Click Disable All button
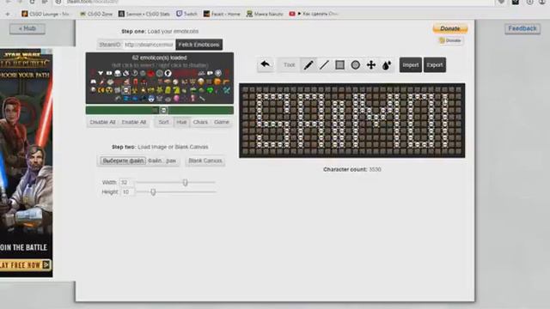Image resolution: width=550 pixels, height=309 pixels. pos(102,122)
